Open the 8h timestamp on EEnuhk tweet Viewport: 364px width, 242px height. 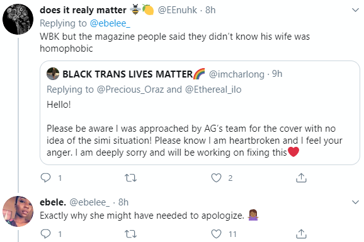(x=210, y=10)
